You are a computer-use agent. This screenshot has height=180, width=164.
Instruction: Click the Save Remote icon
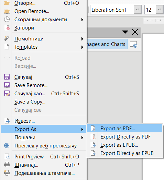(x=7, y=85)
